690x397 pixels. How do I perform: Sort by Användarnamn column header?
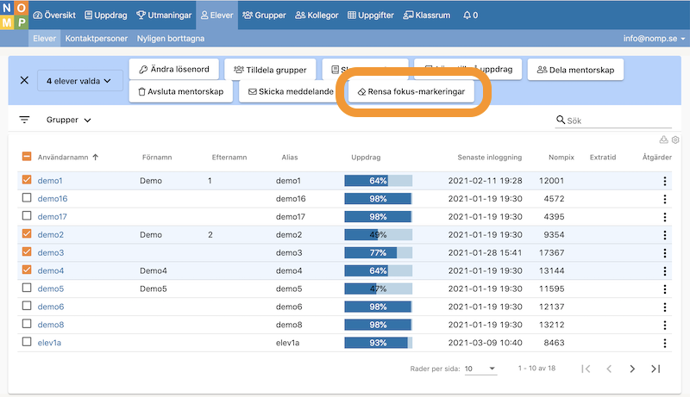coord(68,157)
